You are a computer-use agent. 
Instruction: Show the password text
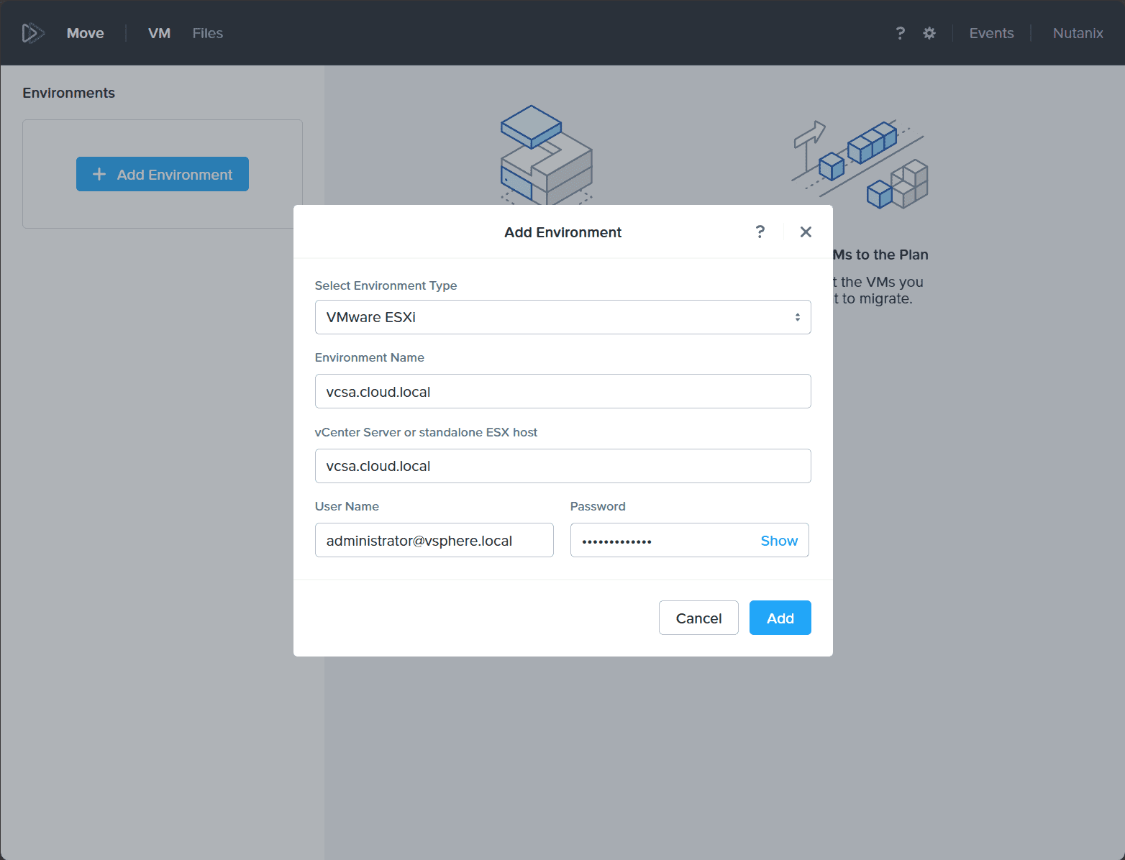[x=779, y=541]
